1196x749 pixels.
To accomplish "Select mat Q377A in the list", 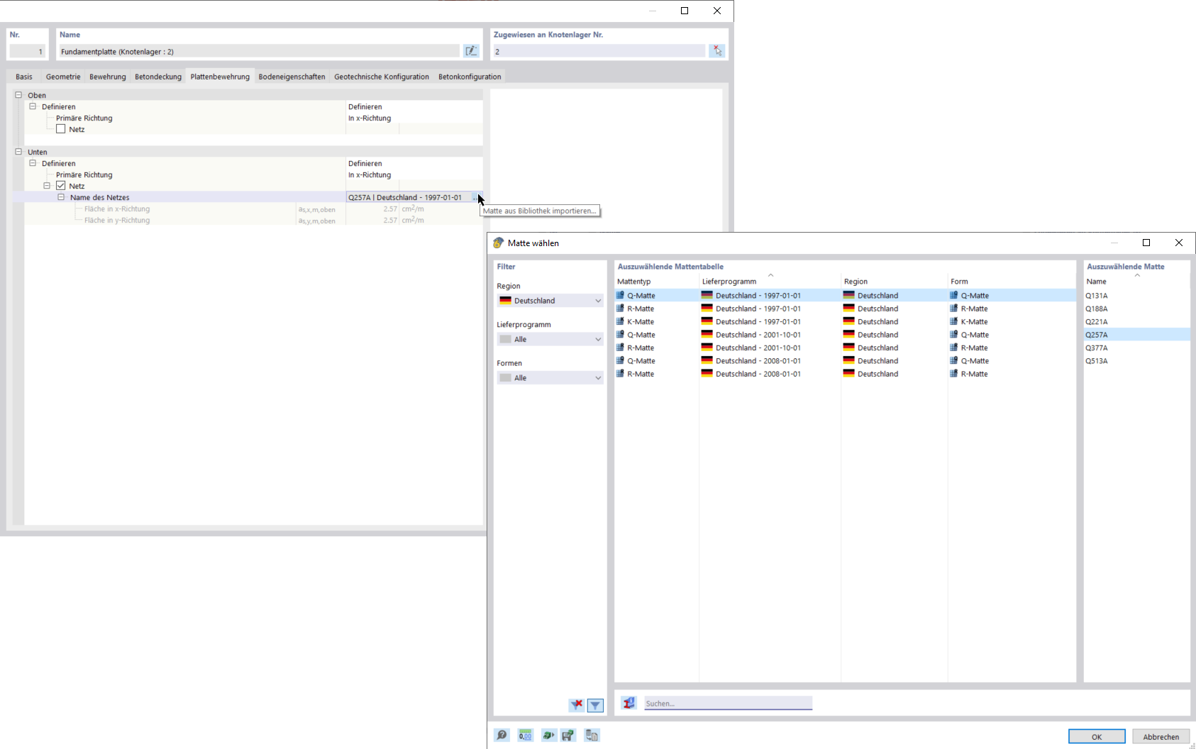I will click(x=1137, y=348).
